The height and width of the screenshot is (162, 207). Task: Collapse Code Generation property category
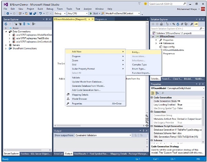[x=152, y=97]
